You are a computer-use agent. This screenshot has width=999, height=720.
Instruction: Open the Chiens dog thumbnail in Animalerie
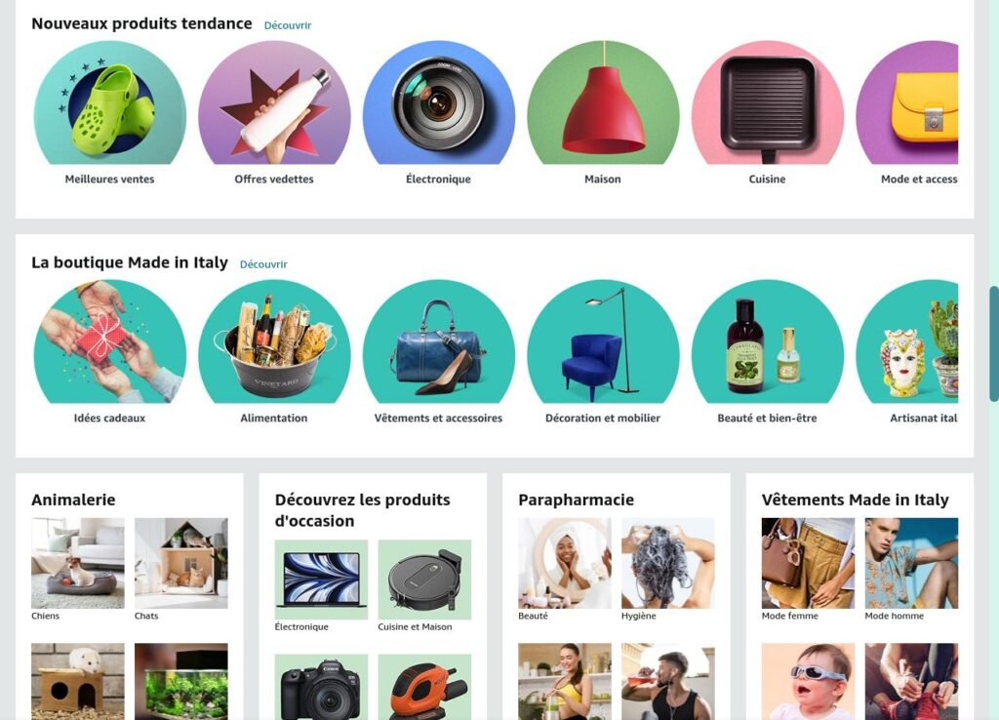pos(78,563)
